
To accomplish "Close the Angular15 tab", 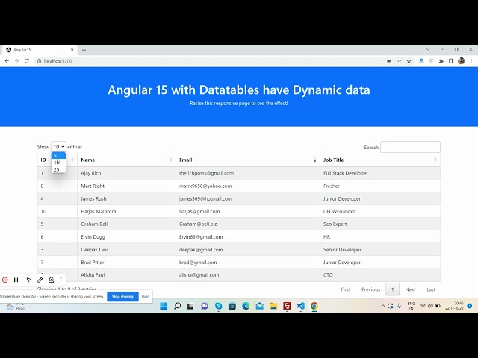I will [72, 50].
